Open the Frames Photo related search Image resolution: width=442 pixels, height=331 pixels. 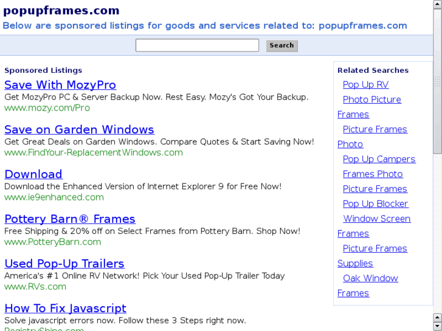tap(373, 174)
